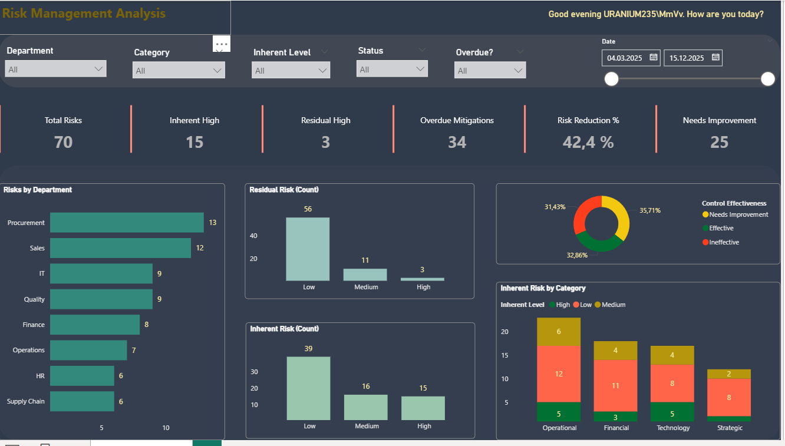Select Operational Medium segment with value 6

(559, 332)
